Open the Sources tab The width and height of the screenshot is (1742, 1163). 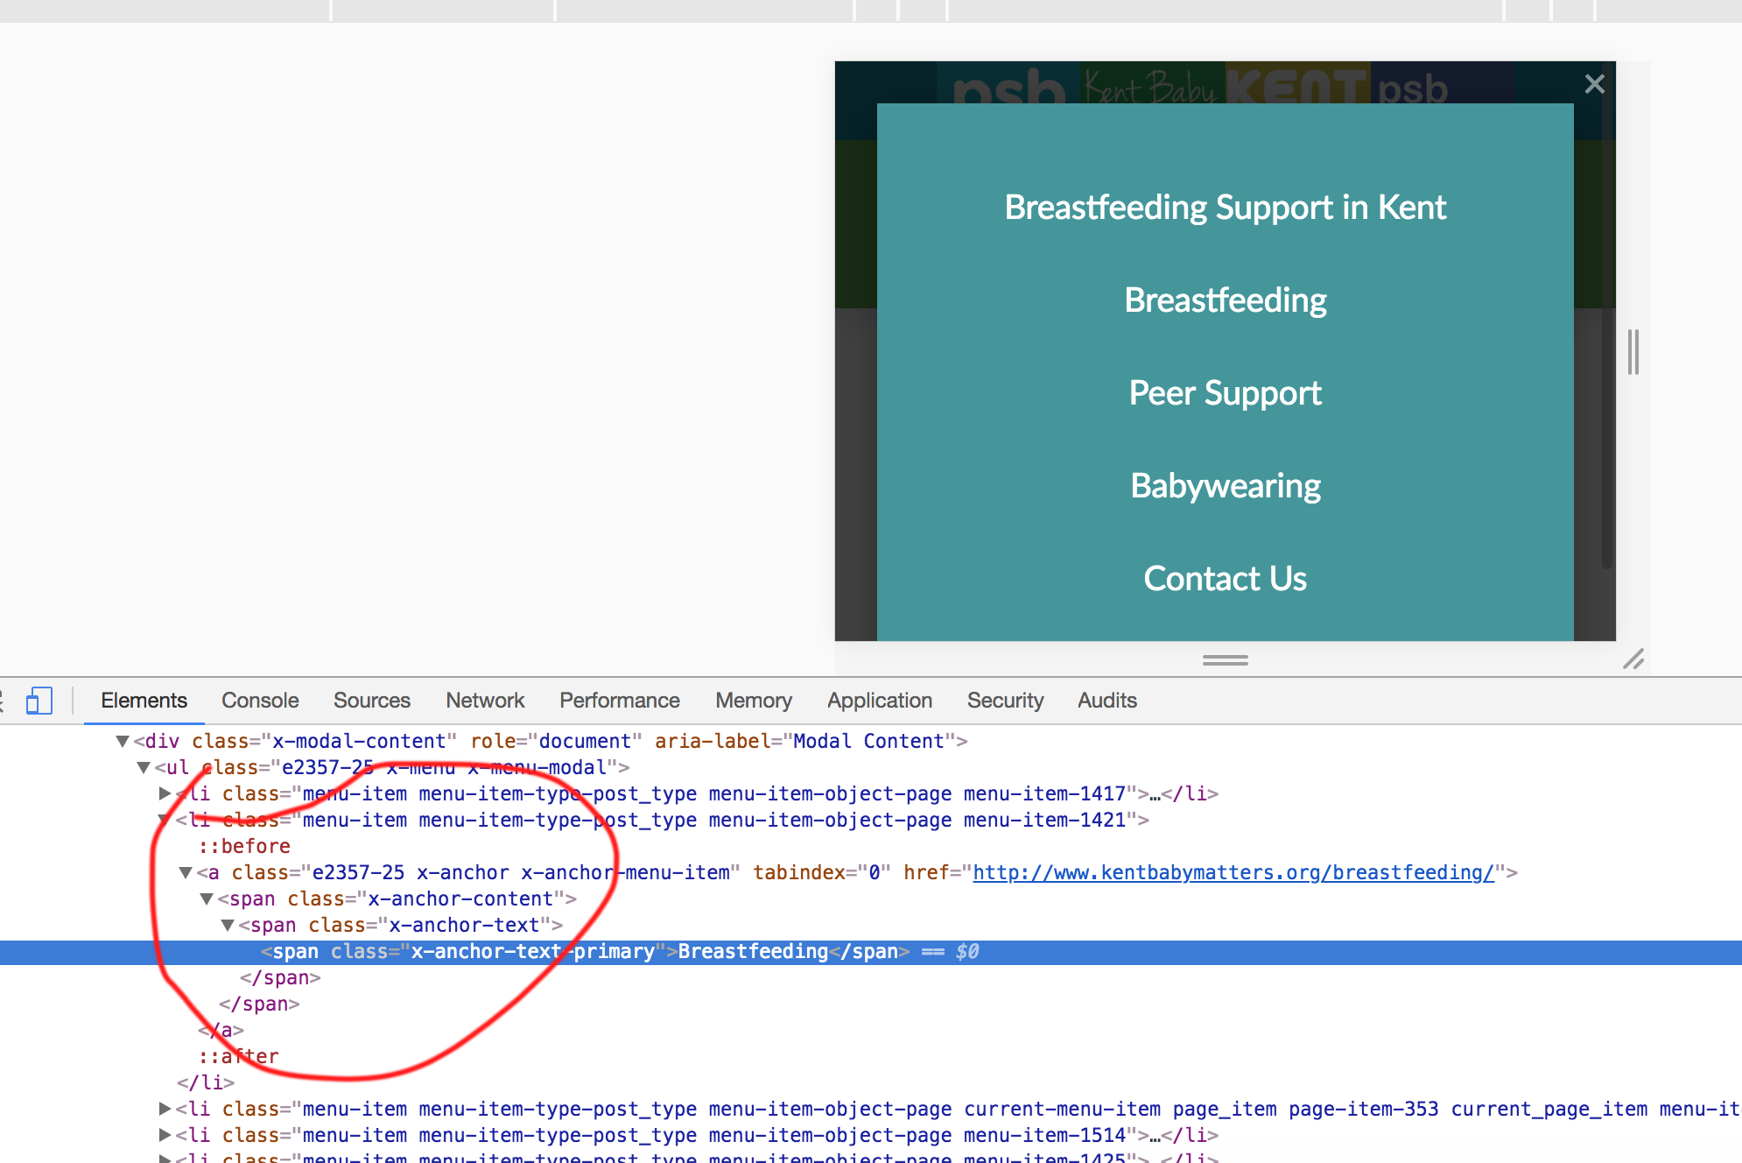click(x=371, y=701)
